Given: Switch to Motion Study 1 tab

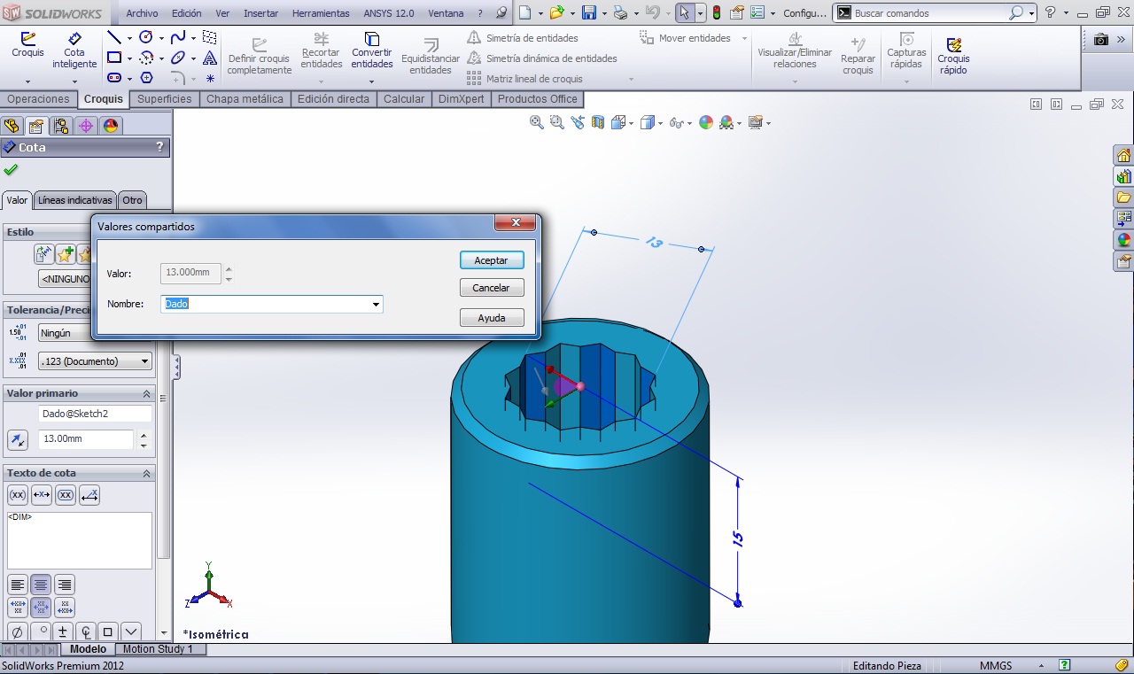Looking at the screenshot, I should tap(158, 649).
